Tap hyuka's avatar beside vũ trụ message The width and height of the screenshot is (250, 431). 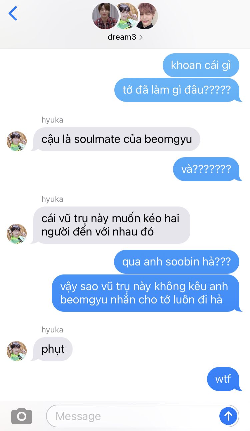[17, 233]
